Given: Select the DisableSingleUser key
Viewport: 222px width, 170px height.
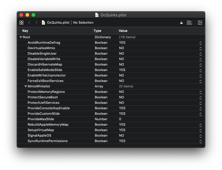Looking at the screenshot, I should tap(42, 53).
